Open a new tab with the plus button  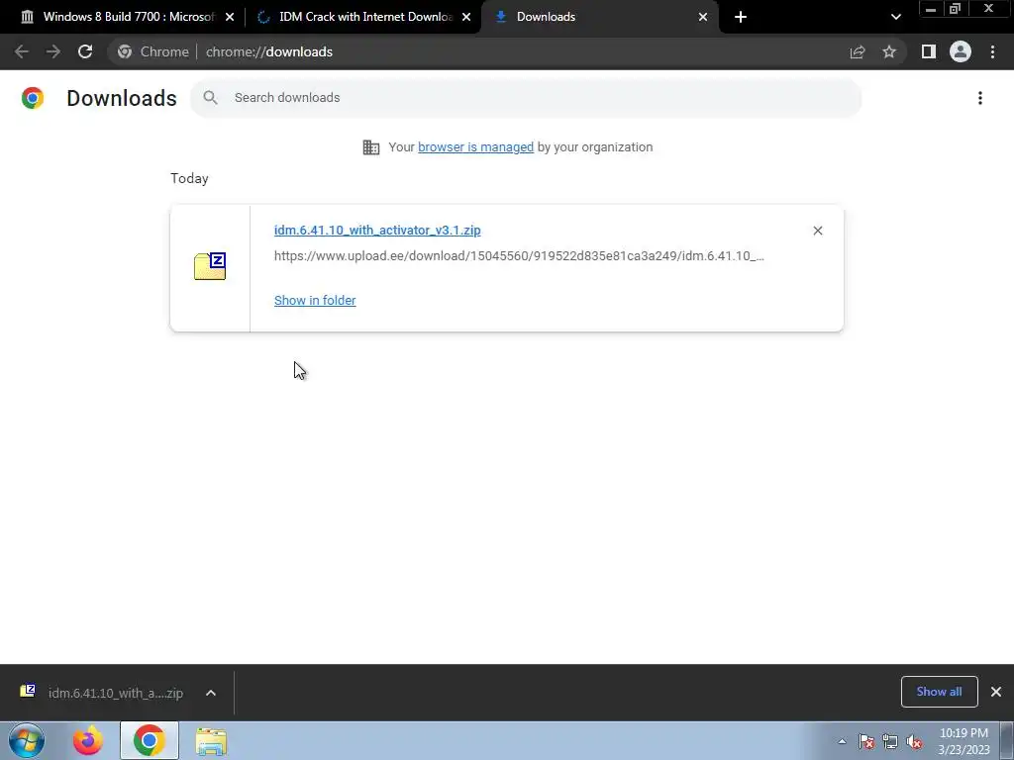point(741,17)
